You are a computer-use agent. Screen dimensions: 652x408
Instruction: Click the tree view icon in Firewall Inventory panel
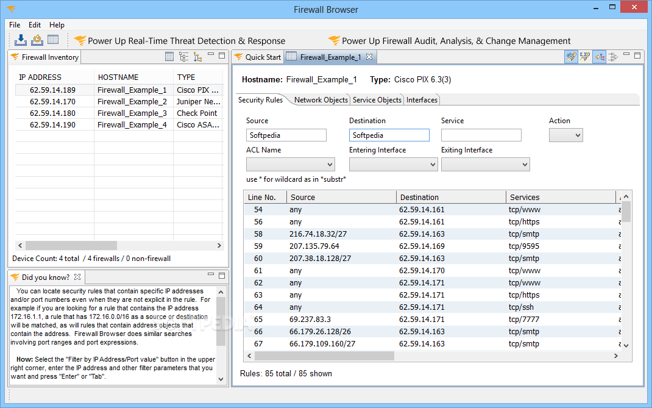point(183,57)
